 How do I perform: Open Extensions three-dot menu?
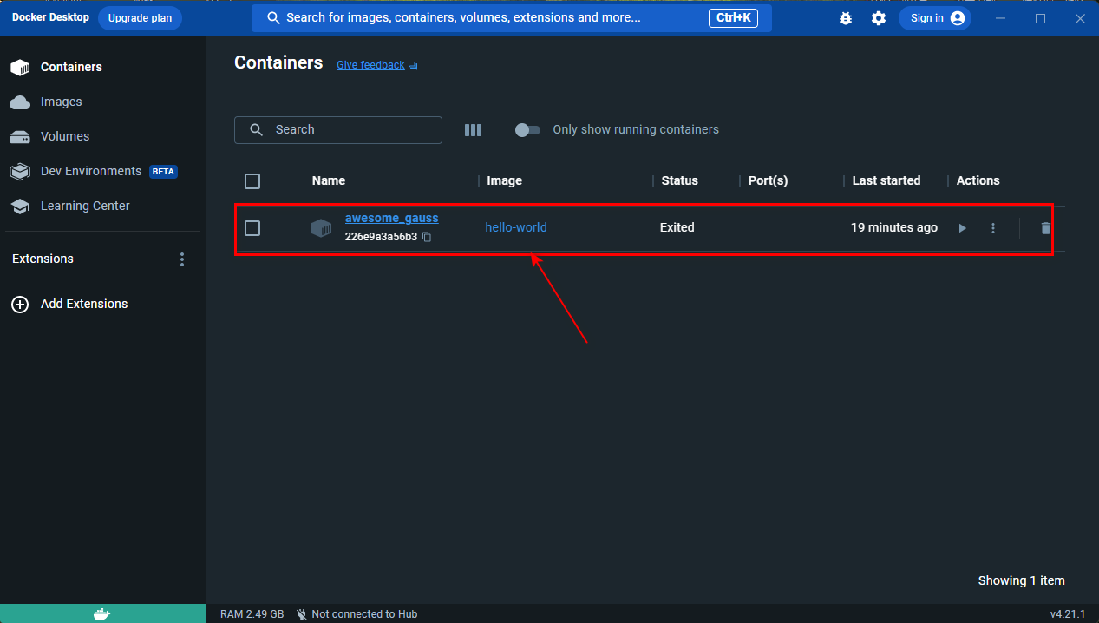tap(182, 259)
